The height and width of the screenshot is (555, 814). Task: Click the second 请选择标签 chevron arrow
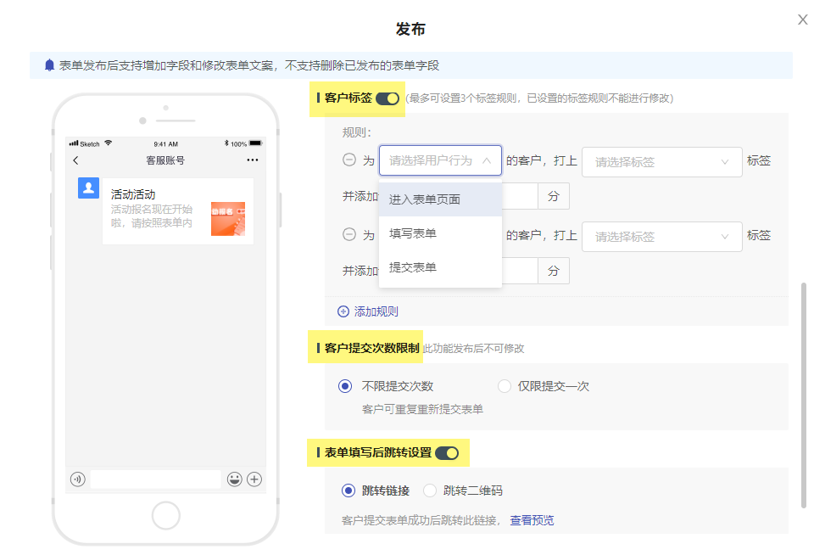pyautogui.click(x=725, y=237)
